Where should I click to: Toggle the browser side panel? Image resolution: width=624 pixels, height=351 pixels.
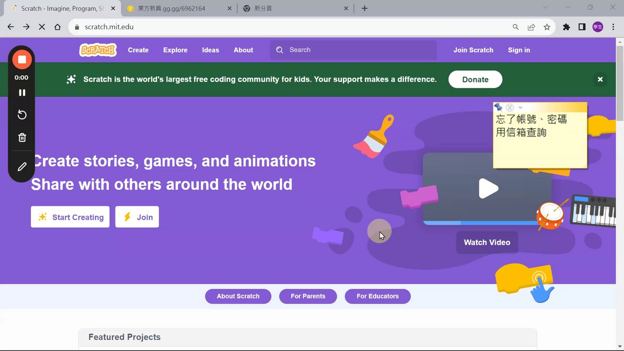582,27
